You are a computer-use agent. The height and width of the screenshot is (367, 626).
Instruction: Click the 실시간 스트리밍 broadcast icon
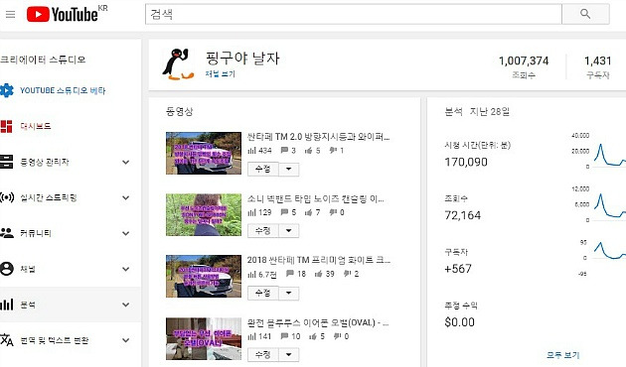[x=7, y=197]
